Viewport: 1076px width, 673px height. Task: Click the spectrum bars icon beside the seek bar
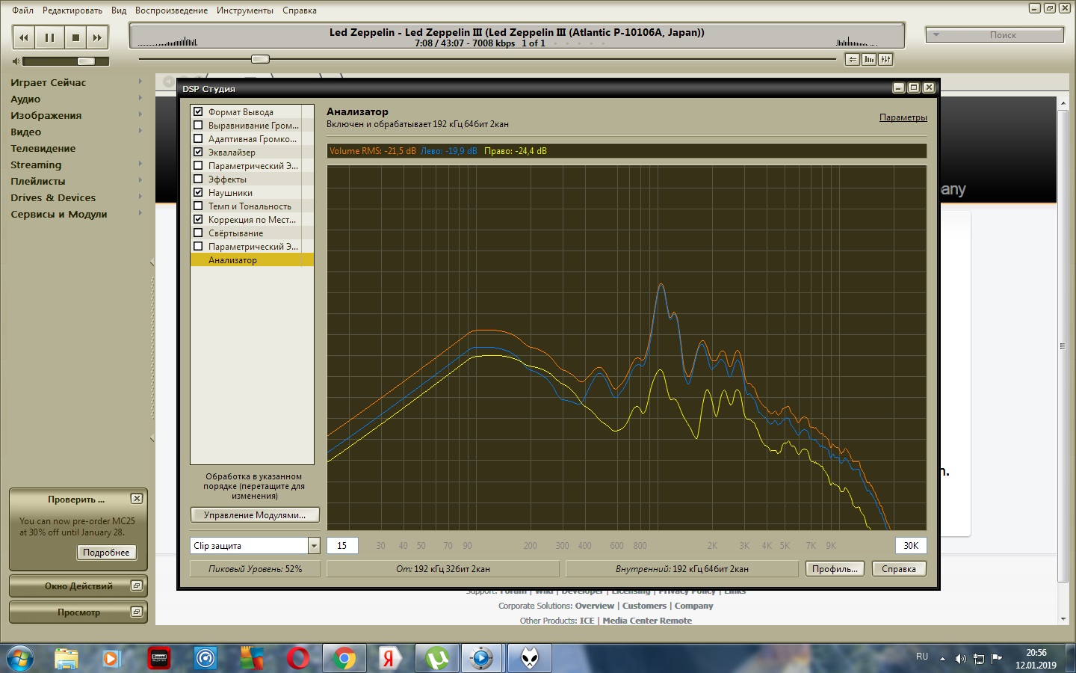click(x=869, y=59)
